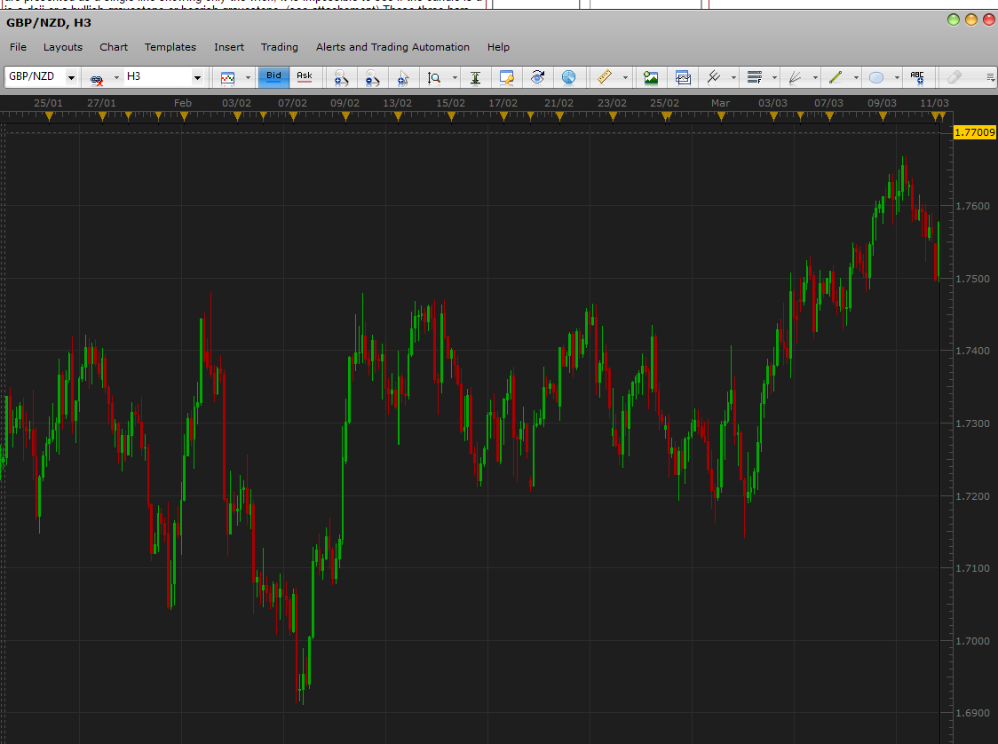Click the toolbar overflow menu icon at right end
Viewport: 998px width, 744px height.
click(990, 77)
